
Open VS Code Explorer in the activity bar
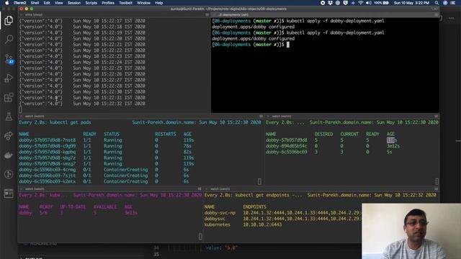click(x=9, y=21)
